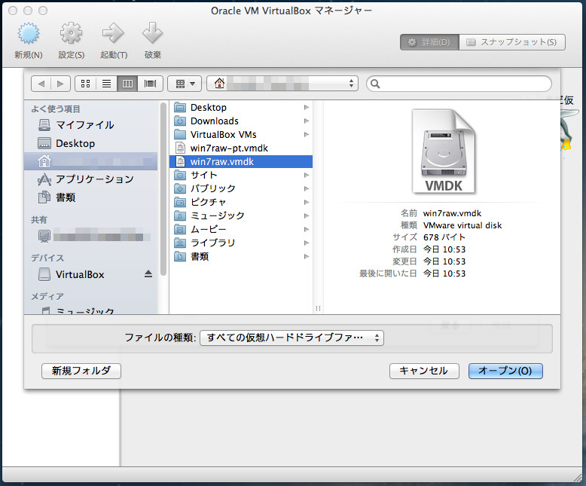Expand the Downloads folder row arrow
This screenshot has height=486, width=586.
(x=307, y=121)
